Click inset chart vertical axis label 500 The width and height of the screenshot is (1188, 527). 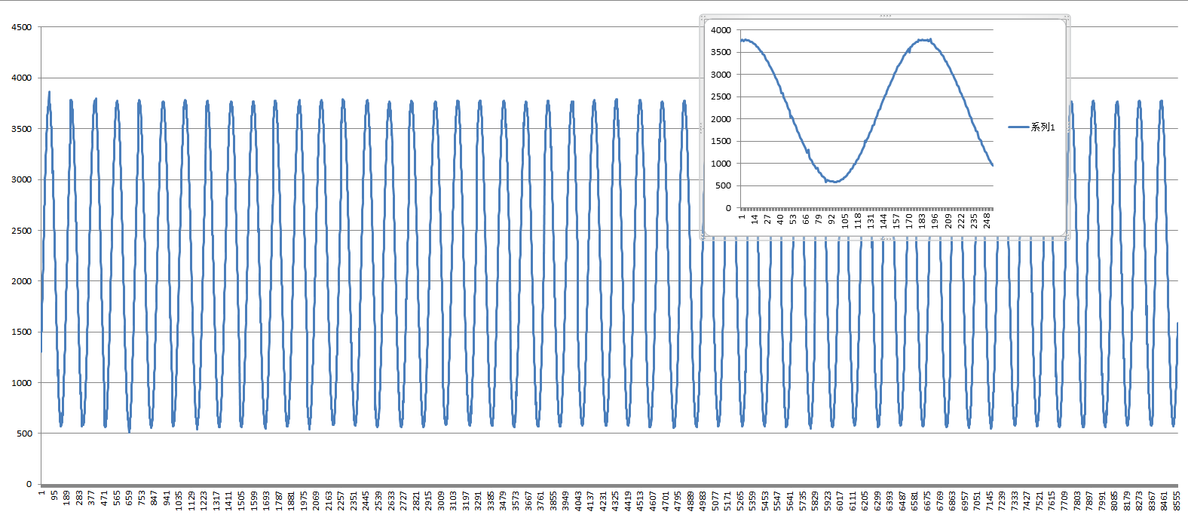(x=723, y=185)
